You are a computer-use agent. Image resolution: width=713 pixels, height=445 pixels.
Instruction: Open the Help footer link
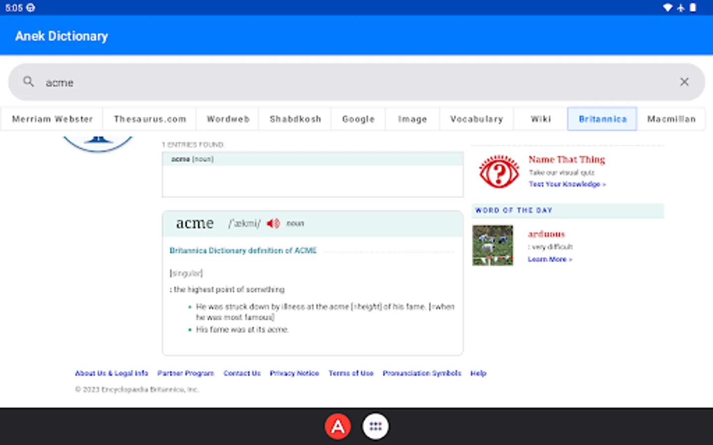[x=478, y=373]
